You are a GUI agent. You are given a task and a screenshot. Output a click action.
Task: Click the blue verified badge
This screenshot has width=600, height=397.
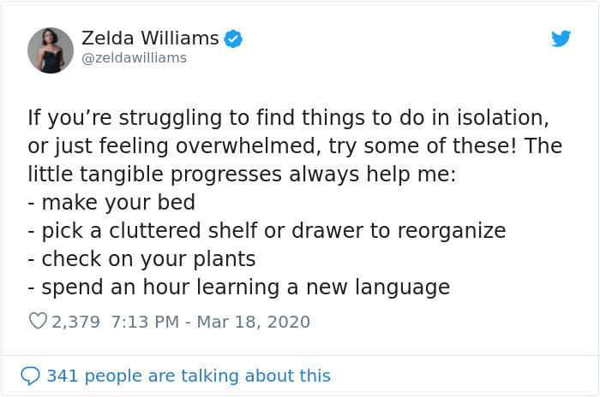(233, 39)
